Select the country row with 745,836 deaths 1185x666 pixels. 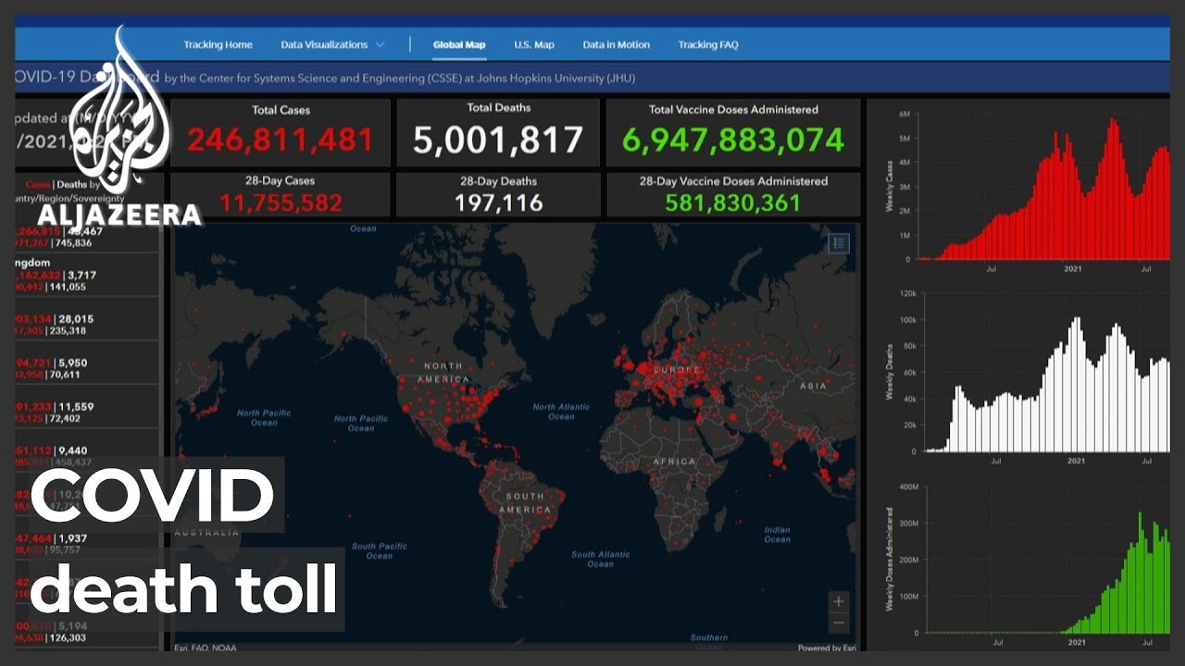coord(87,237)
